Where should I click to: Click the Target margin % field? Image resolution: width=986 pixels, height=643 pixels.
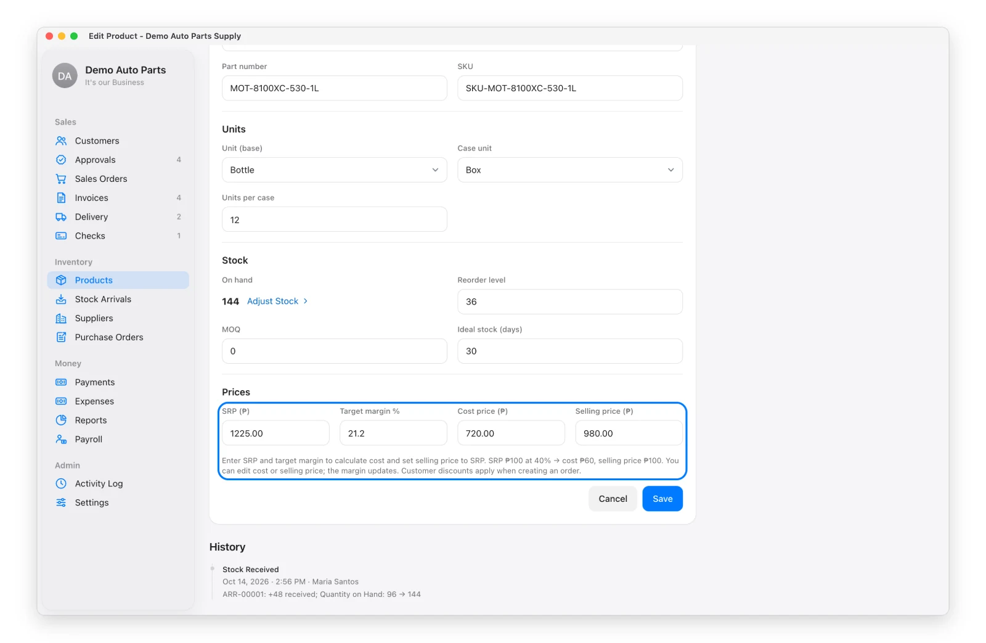coord(393,433)
